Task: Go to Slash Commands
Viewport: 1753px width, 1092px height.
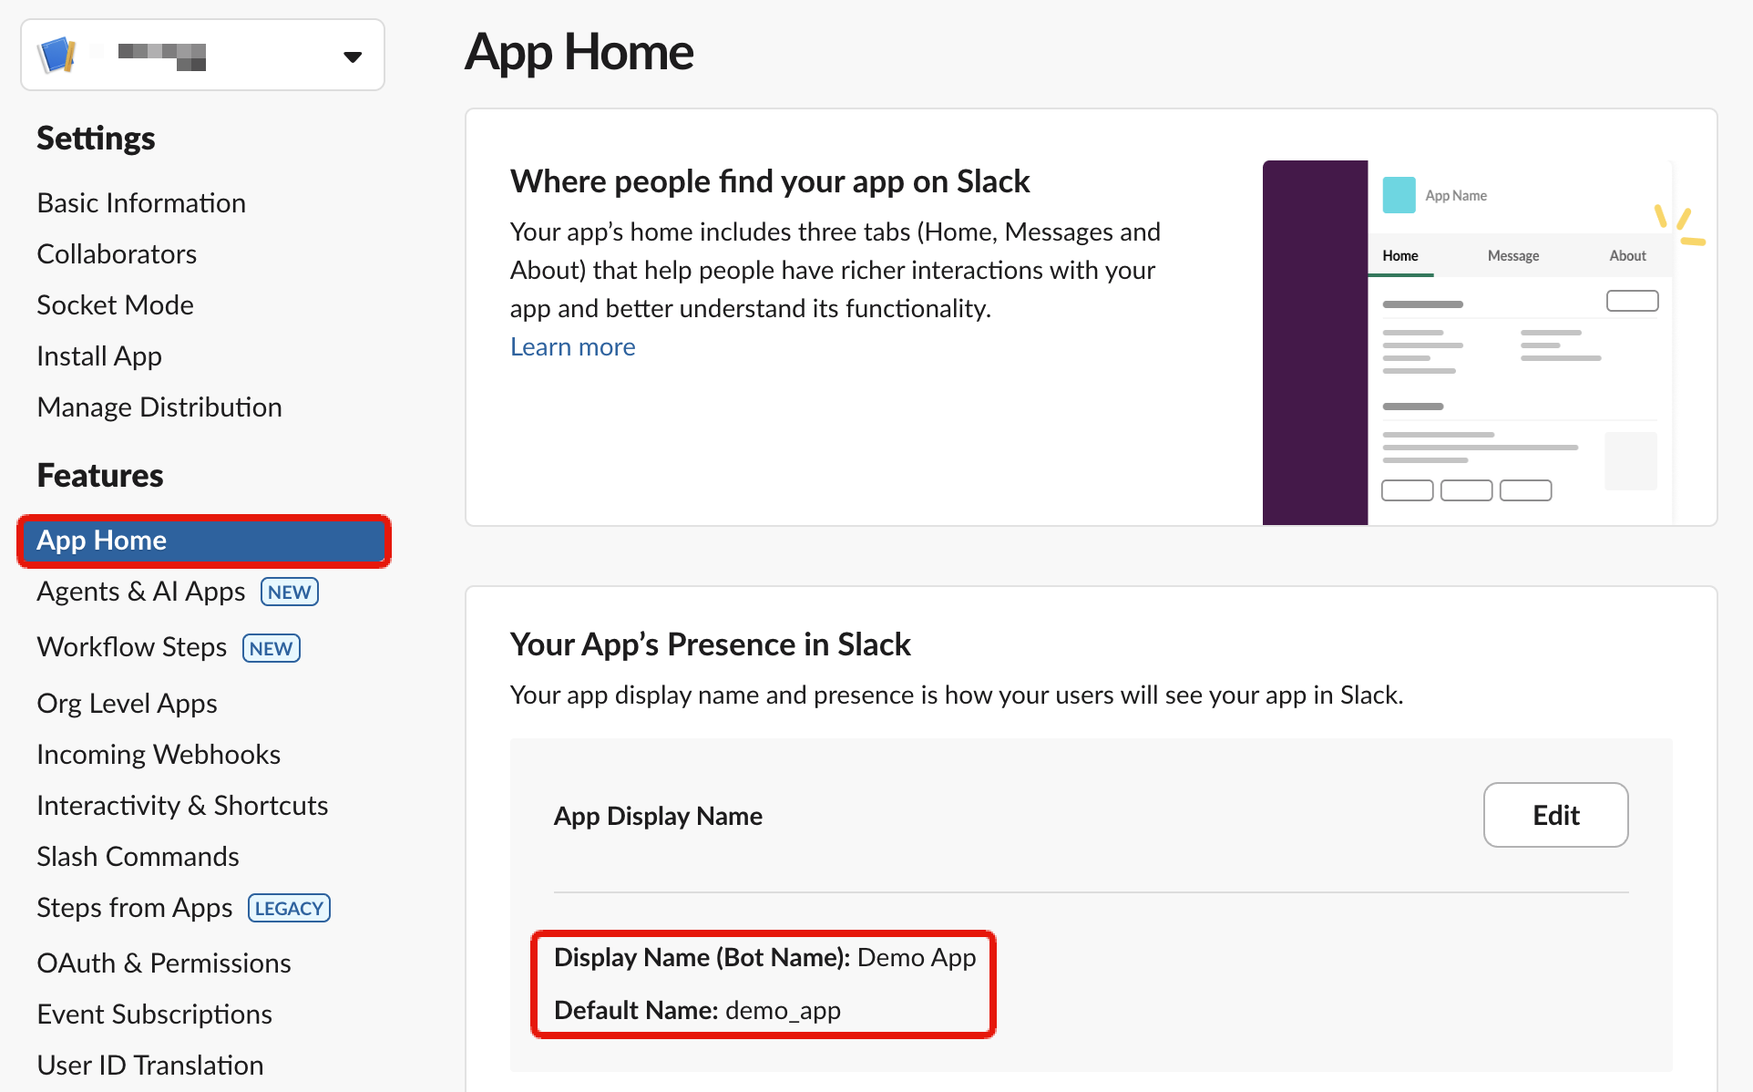Action: click(138, 856)
